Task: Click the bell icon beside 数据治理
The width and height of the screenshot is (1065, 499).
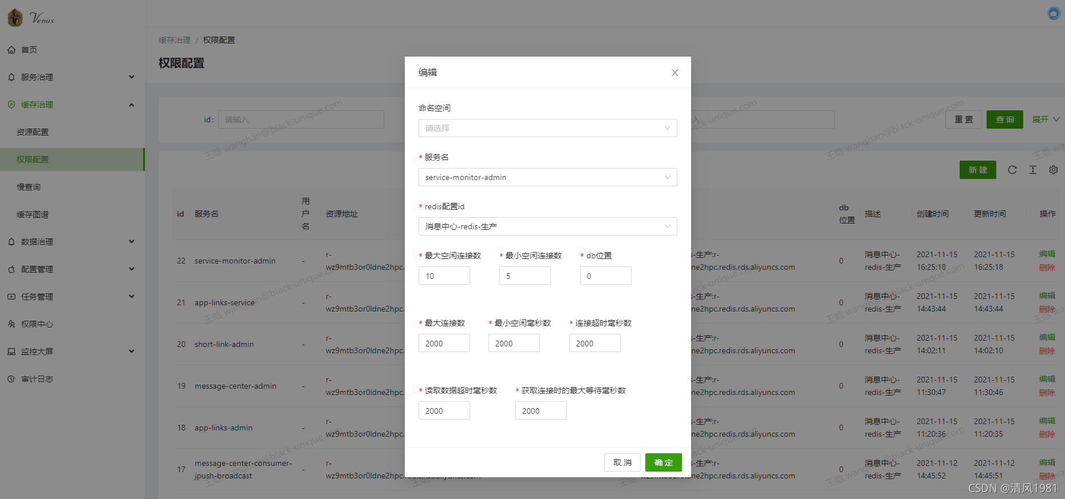Action: (11, 242)
